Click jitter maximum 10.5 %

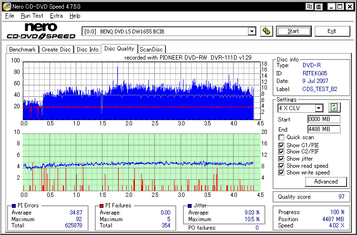[252, 219]
